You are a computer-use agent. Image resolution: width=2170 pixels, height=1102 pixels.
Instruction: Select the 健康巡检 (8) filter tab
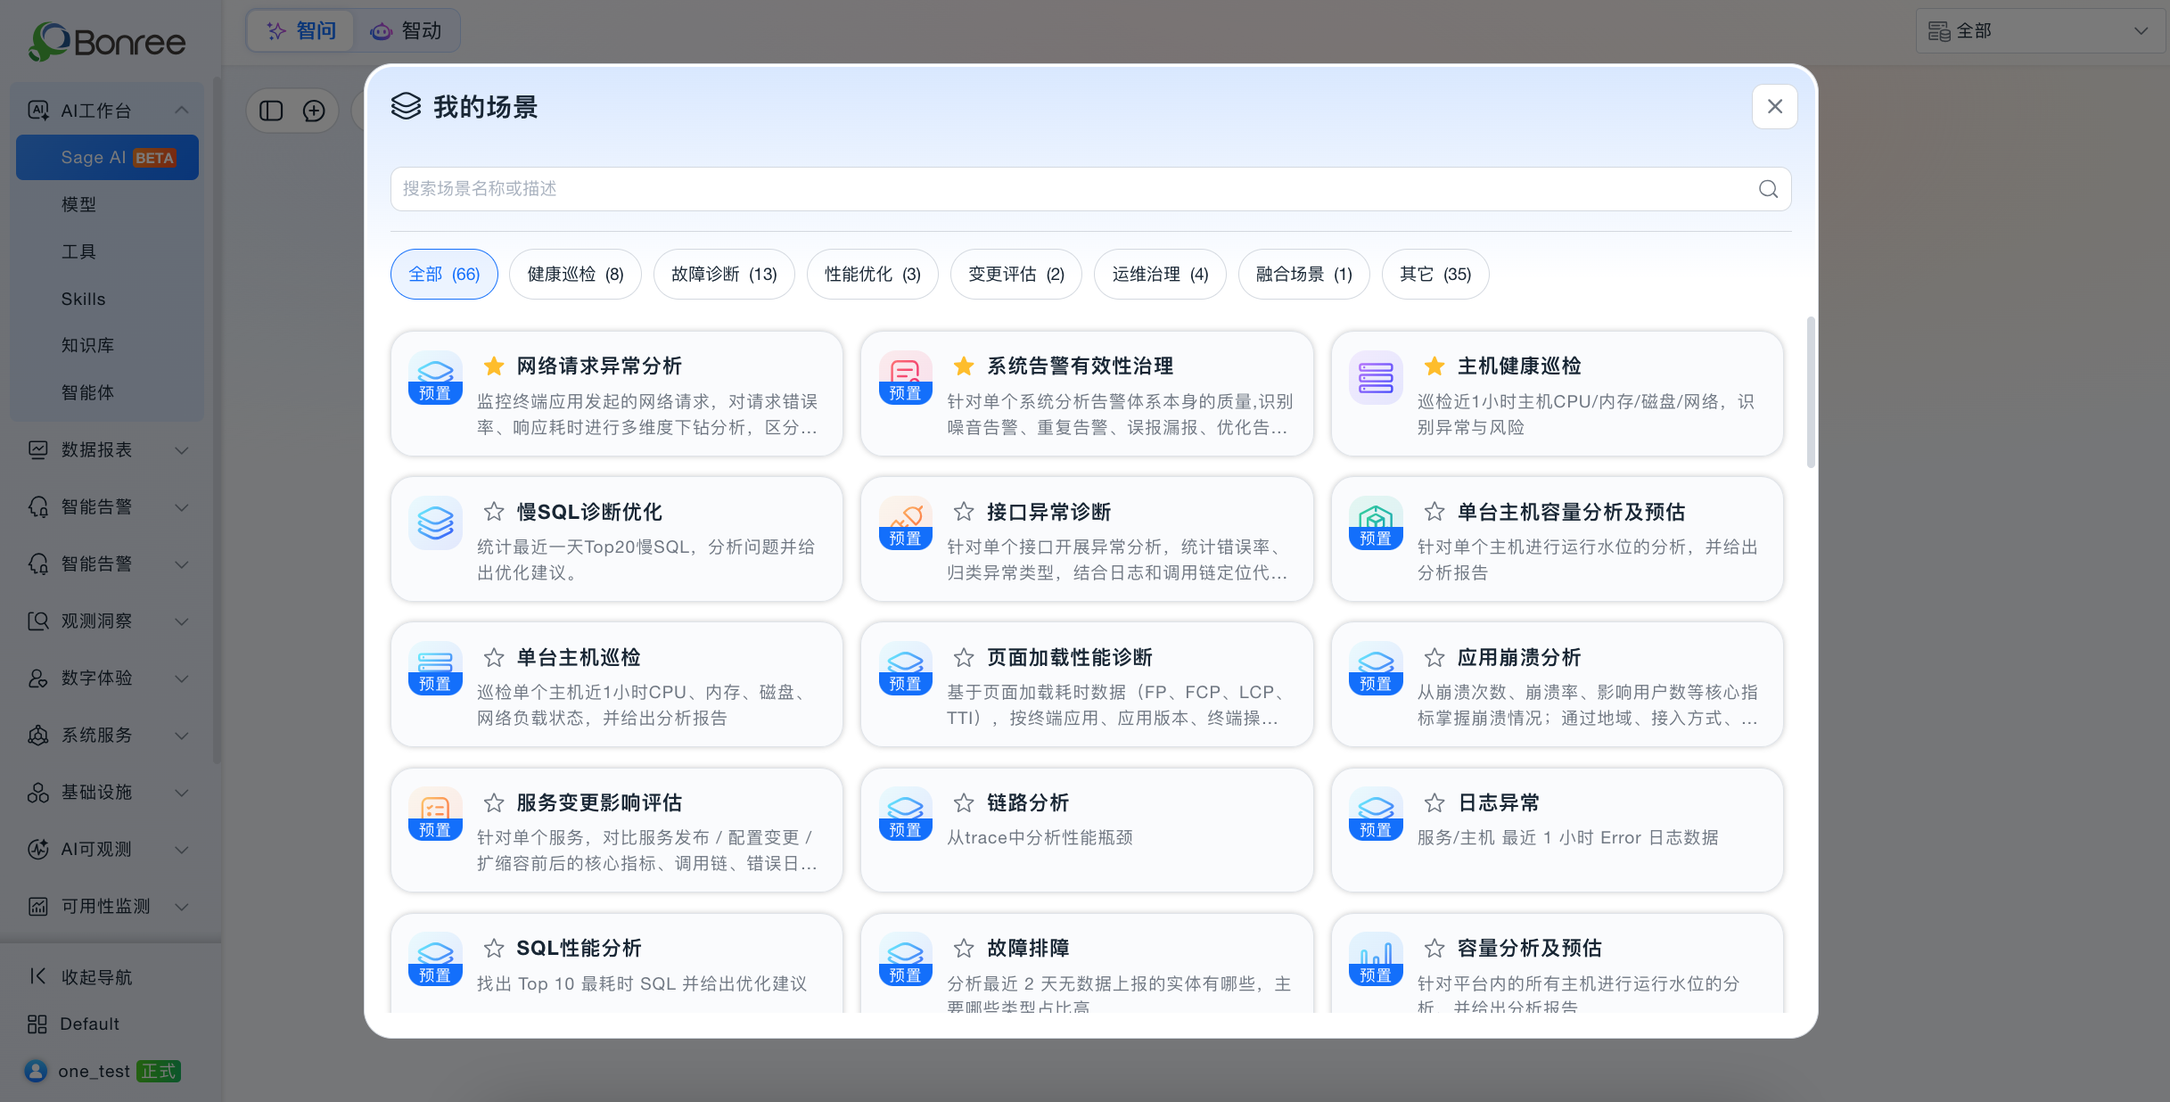575,274
